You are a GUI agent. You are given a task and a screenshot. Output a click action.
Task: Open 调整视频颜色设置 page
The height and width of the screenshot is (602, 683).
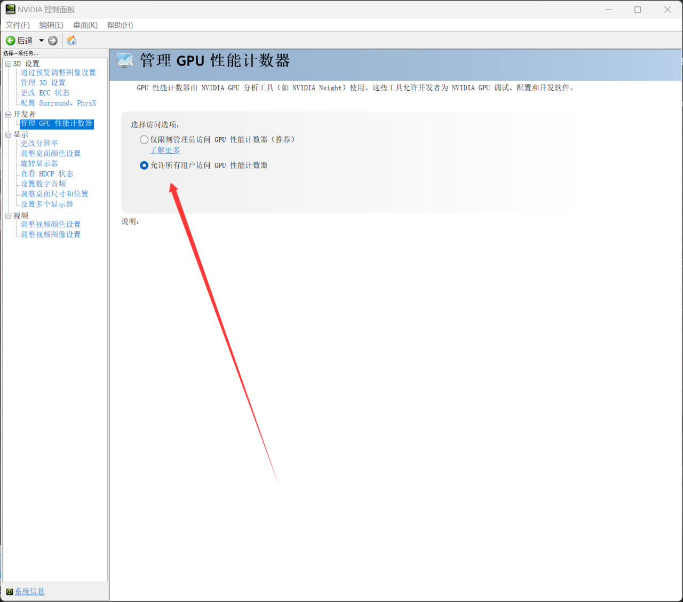tap(51, 225)
